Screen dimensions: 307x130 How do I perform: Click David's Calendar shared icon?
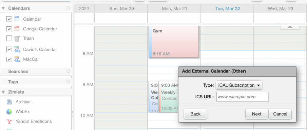tap(17, 49)
